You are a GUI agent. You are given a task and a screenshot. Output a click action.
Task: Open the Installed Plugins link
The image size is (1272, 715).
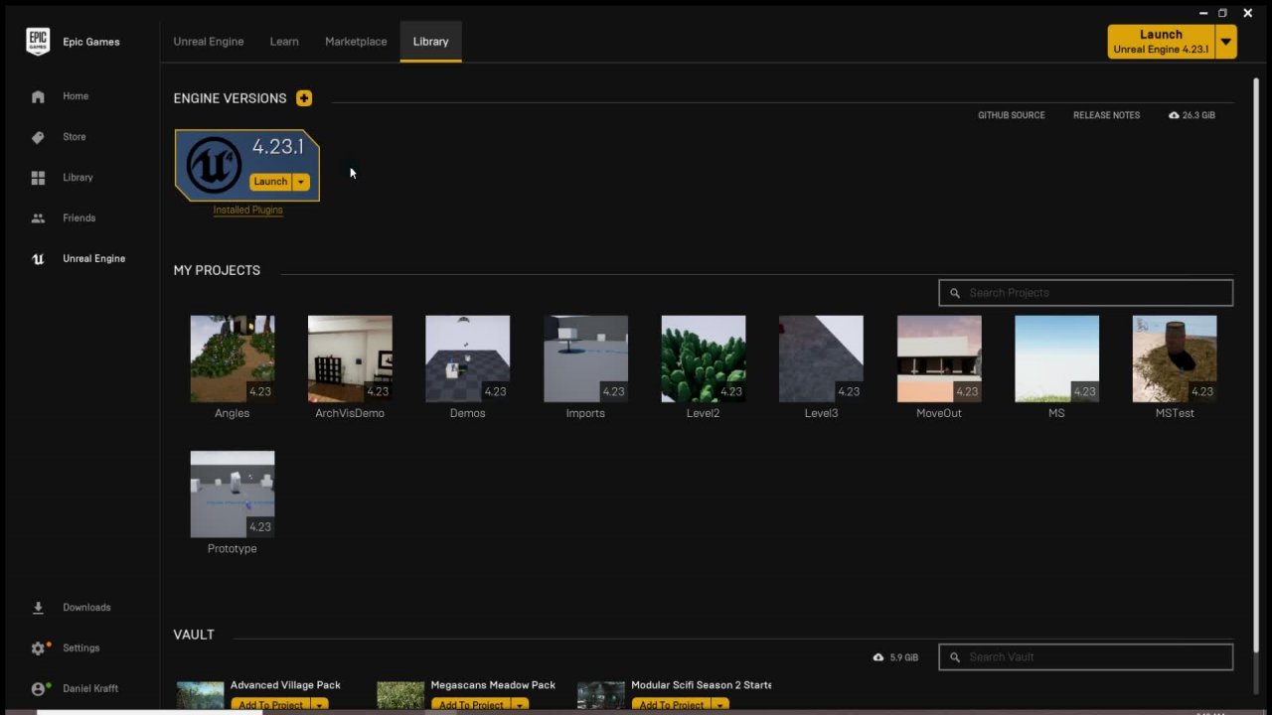click(248, 210)
